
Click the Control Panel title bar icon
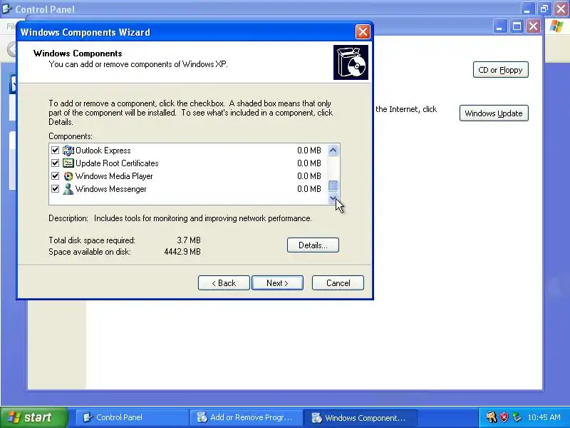pyautogui.click(x=7, y=9)
